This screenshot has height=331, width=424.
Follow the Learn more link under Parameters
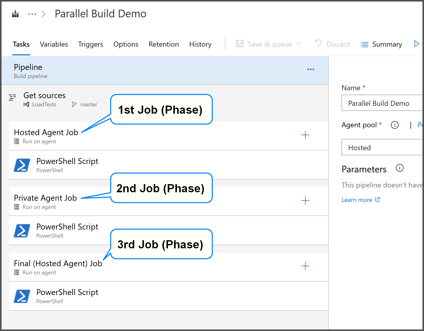[357, 200]
